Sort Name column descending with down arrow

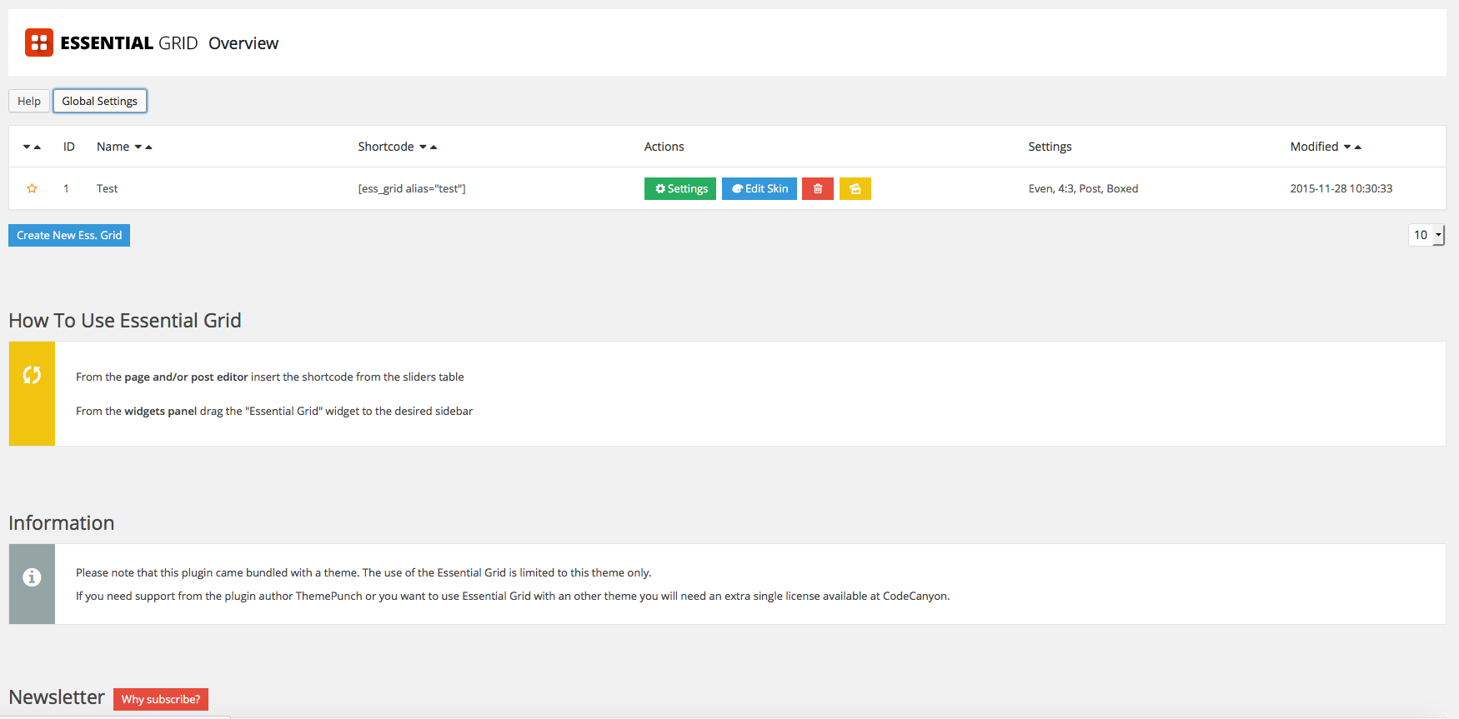pyautogui.click(x=138, y=147)
